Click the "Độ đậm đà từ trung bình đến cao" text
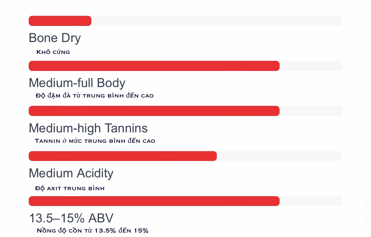 (94, 96)
